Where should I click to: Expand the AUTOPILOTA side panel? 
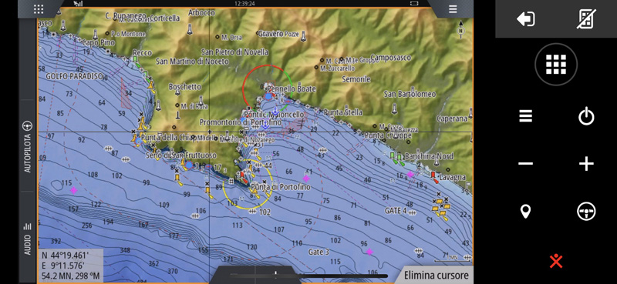(x=28, y=146)
